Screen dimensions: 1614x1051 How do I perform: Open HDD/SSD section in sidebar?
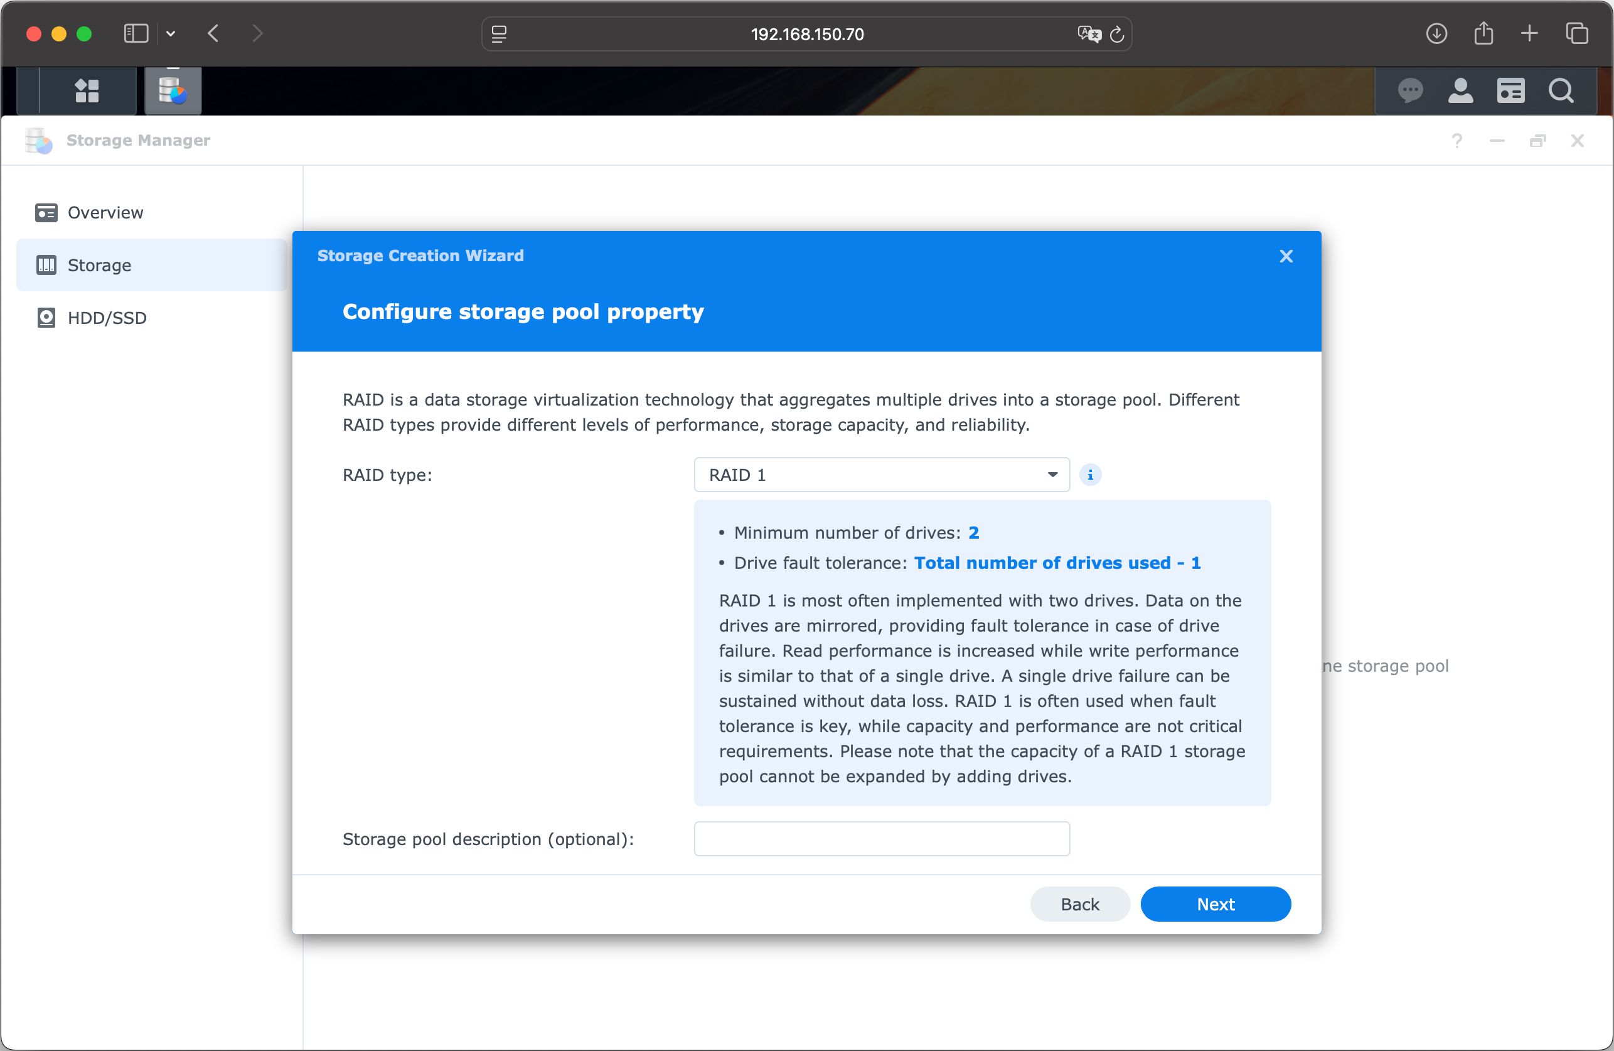(x=107, y=318)
